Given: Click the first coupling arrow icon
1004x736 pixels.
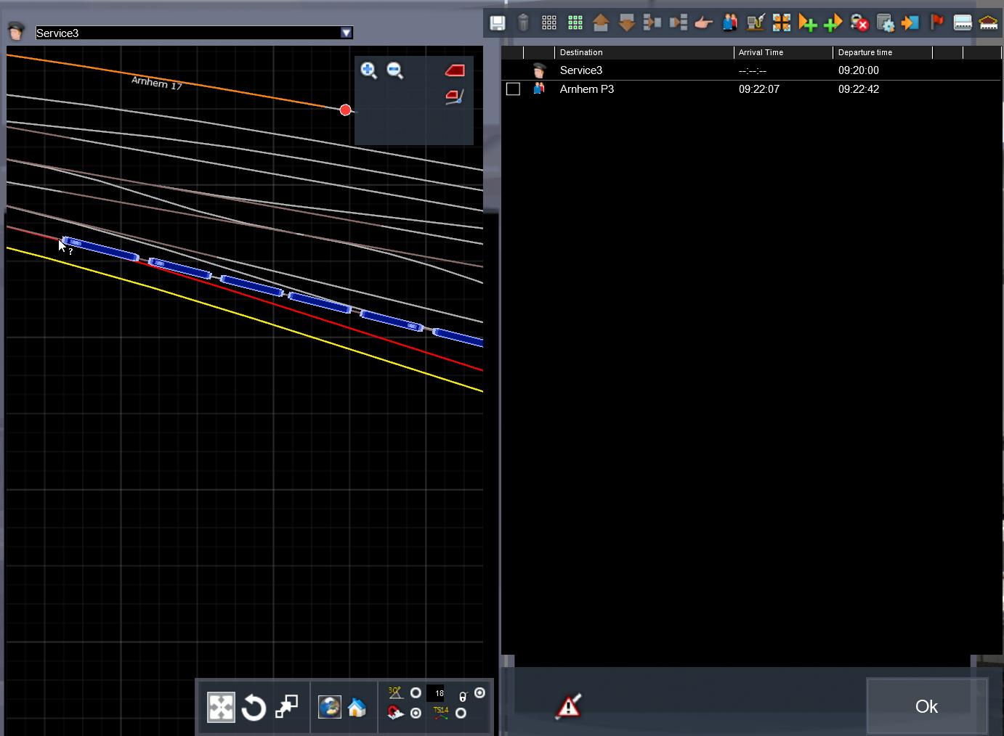Looking at the screenshot, I should pyautogui.click(x=652, y=23).
